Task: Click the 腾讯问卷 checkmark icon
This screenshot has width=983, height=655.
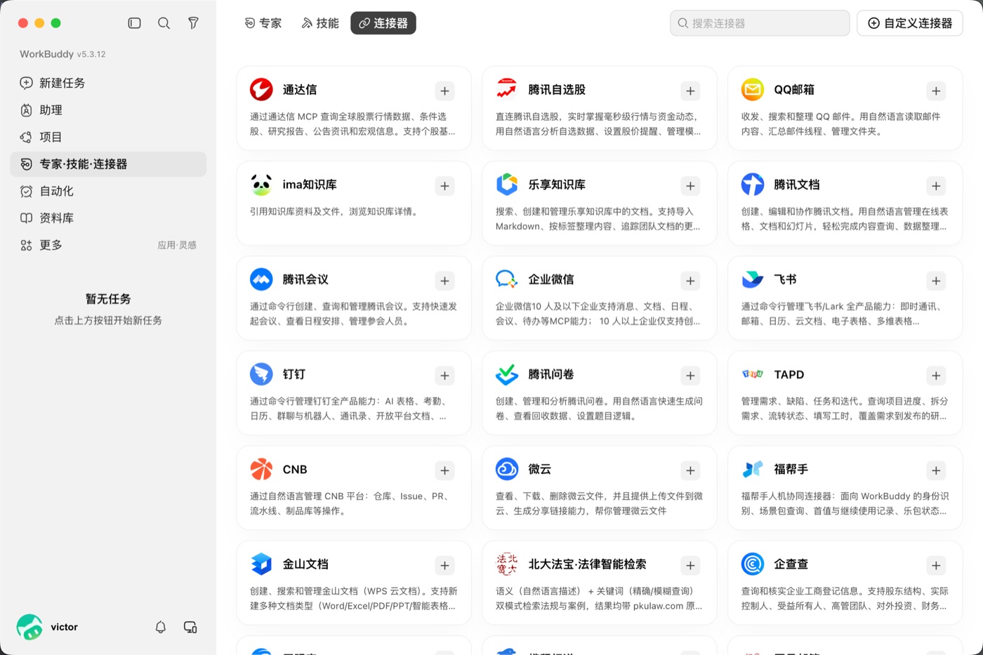Action: pyautogui.click(x=507, y=373)
